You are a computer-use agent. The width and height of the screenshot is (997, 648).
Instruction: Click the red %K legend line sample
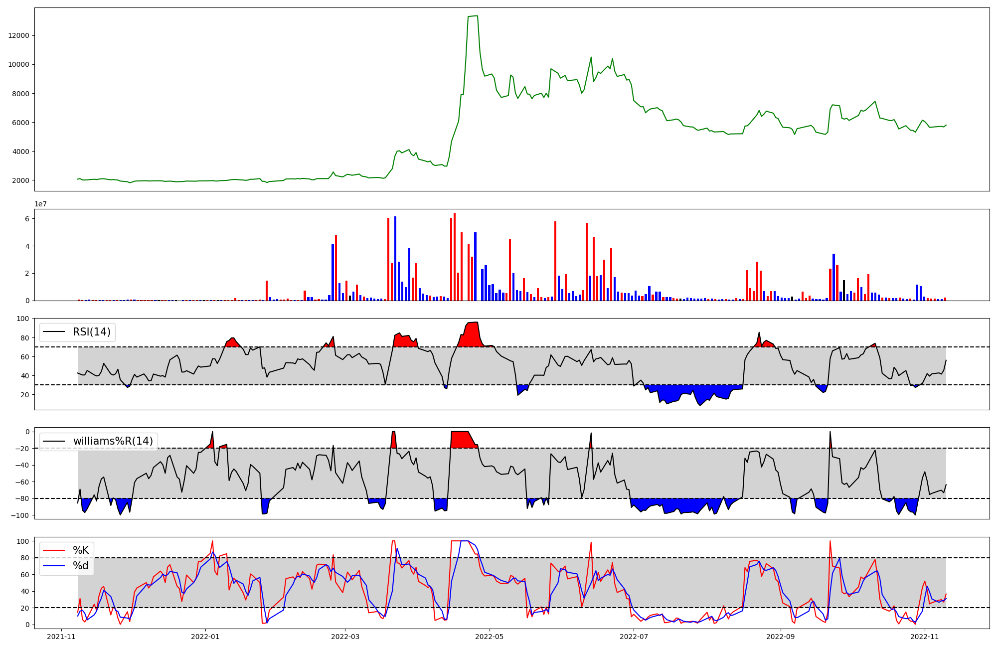click(54, 550)
